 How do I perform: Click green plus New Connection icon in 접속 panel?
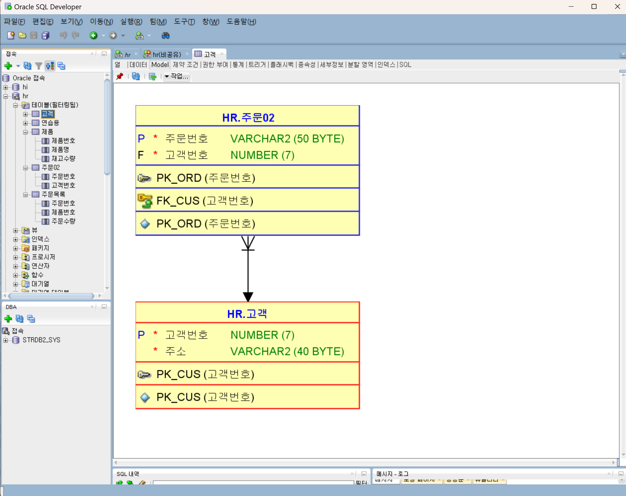pos(8,66)
